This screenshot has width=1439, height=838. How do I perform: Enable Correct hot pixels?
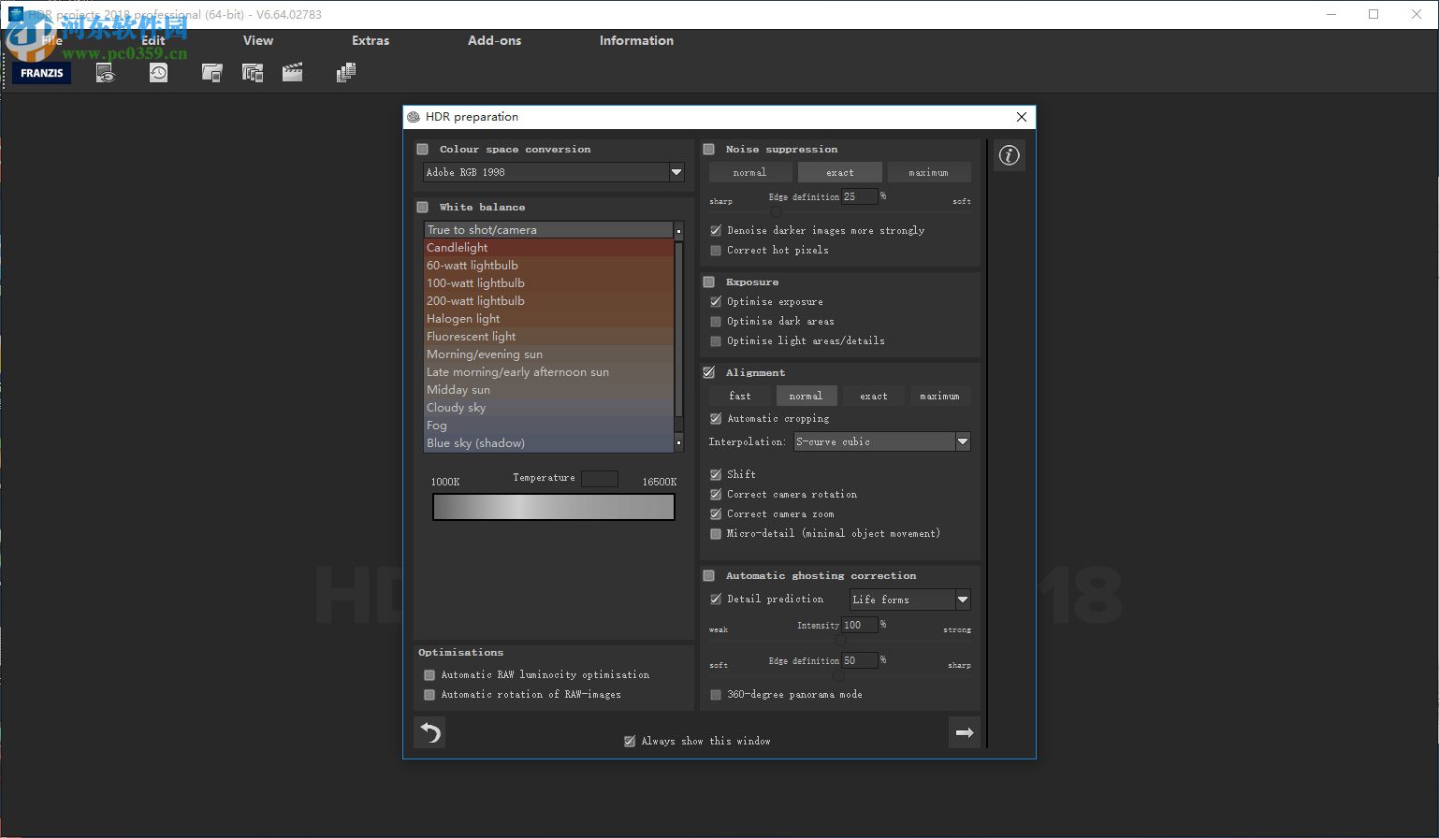[x=716, y=250]
